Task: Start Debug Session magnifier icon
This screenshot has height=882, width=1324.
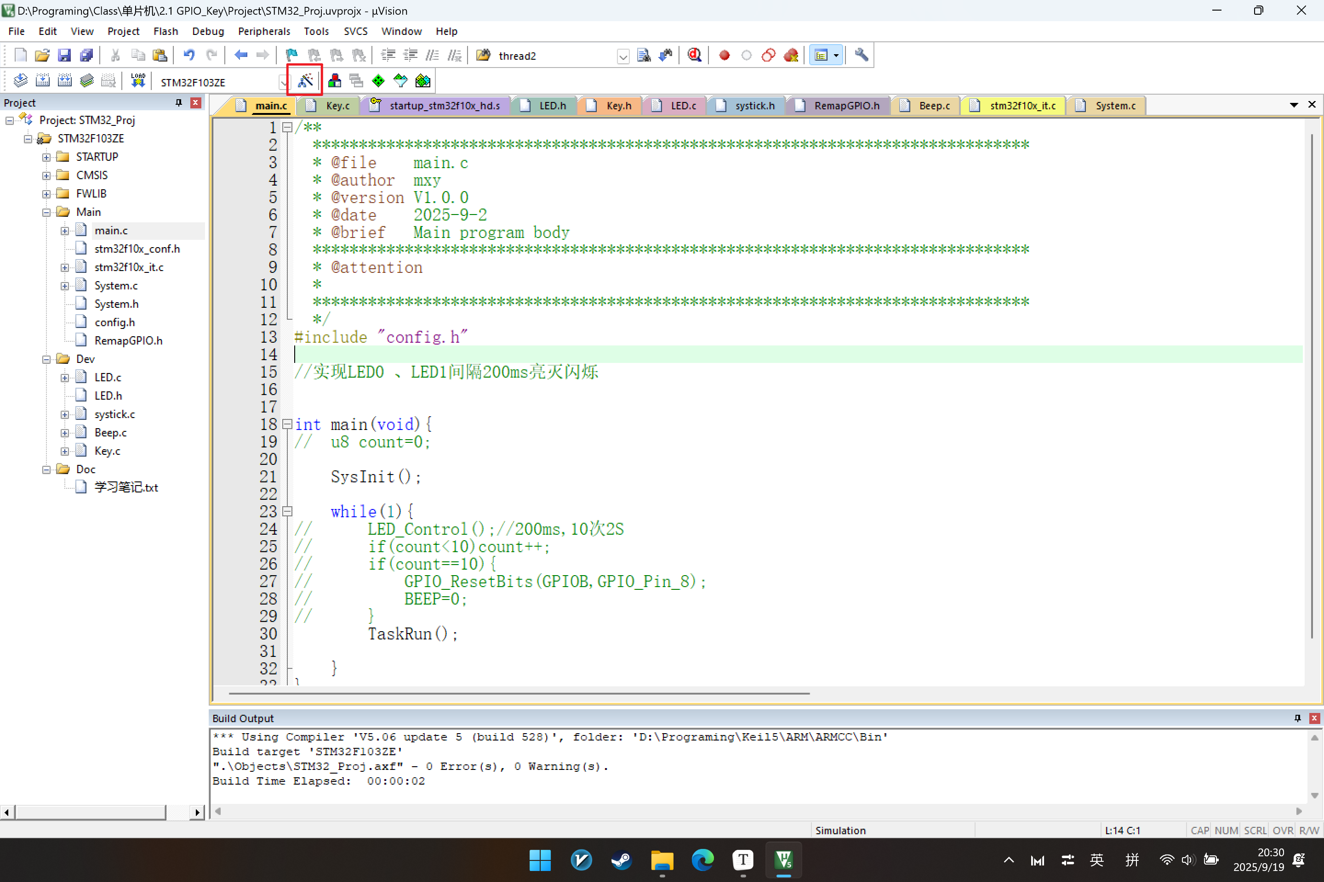Action: (x=694, y=55)
